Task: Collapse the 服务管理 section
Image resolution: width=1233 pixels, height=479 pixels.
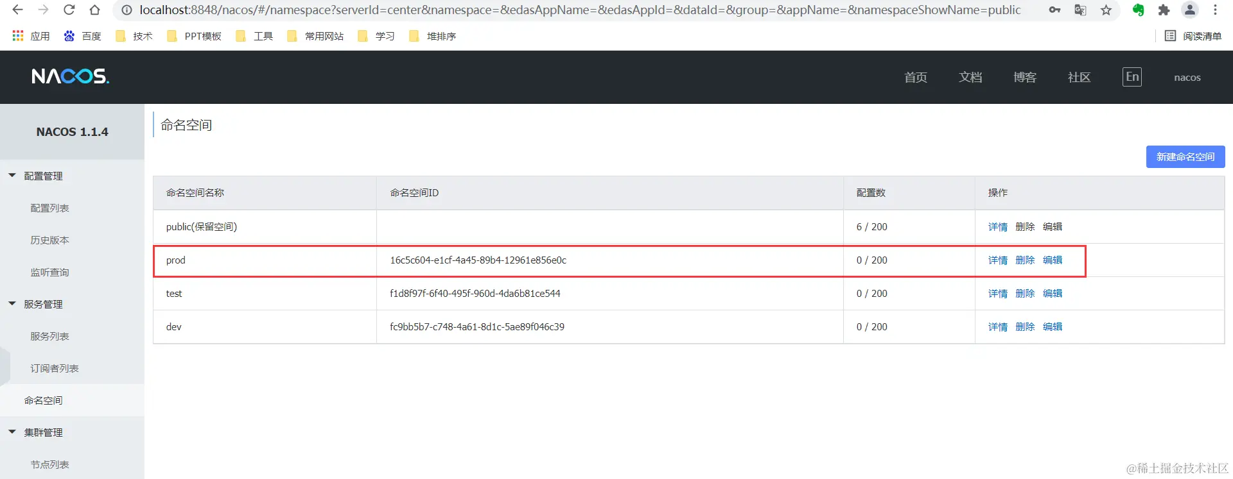Action: [12, 303]
